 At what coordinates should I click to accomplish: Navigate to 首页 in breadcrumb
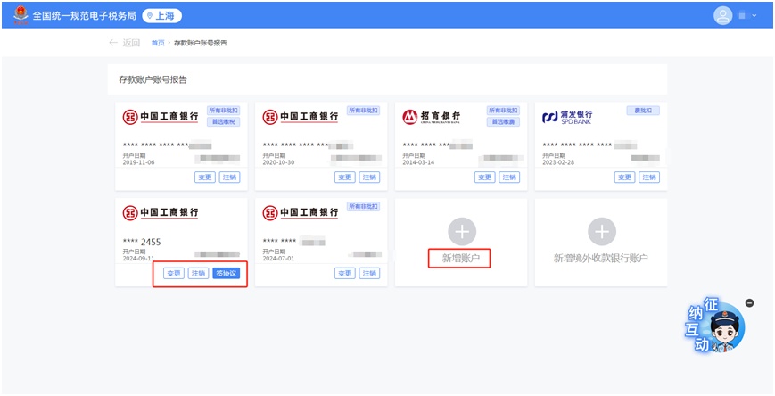point(158,43)
